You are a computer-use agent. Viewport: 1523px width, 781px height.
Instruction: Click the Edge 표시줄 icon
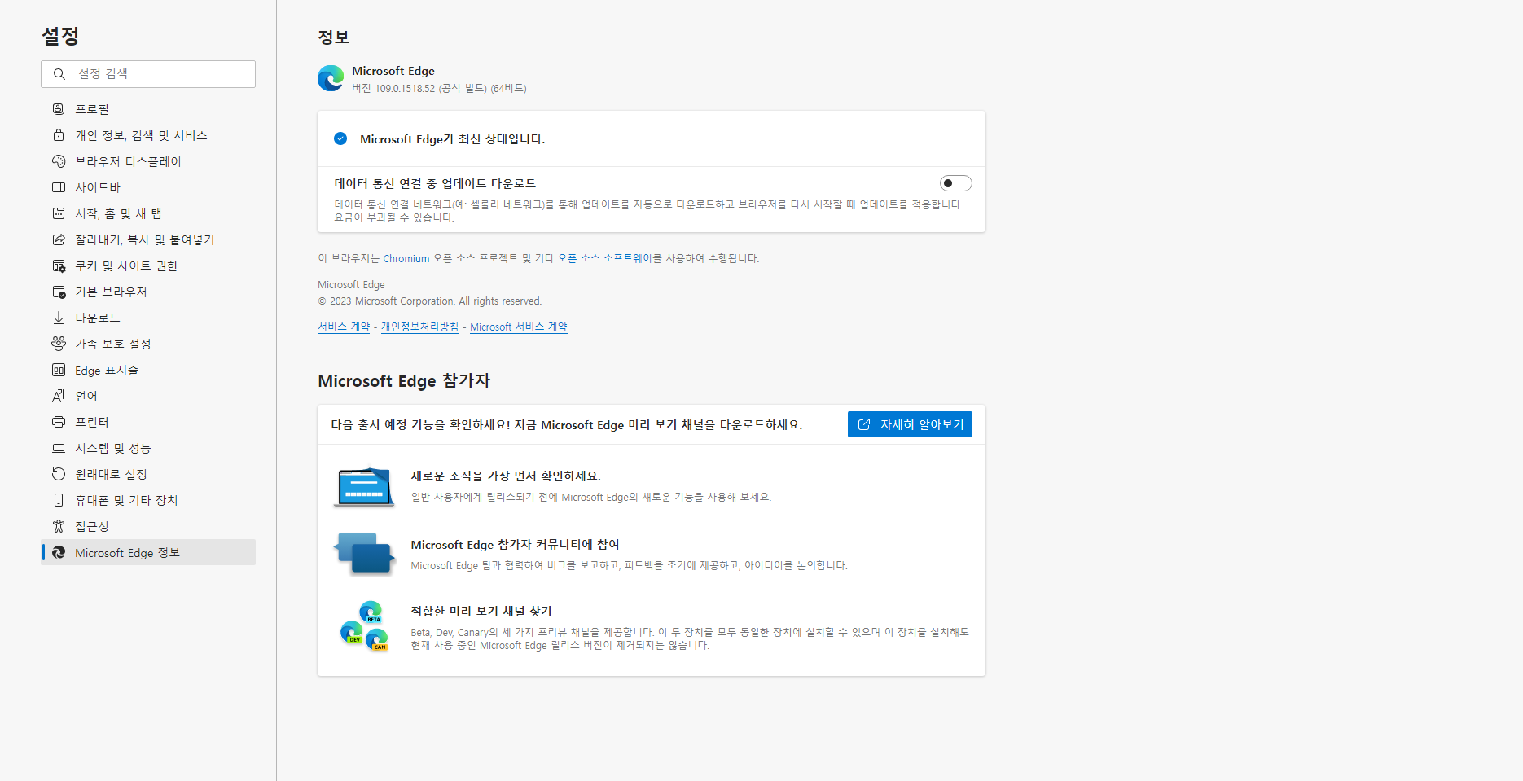pyautogui.click(x=59, y=370)
